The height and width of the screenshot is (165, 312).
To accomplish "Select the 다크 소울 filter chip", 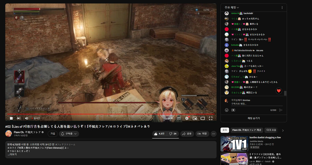I will pyautogui.click(x=271, y=130).
